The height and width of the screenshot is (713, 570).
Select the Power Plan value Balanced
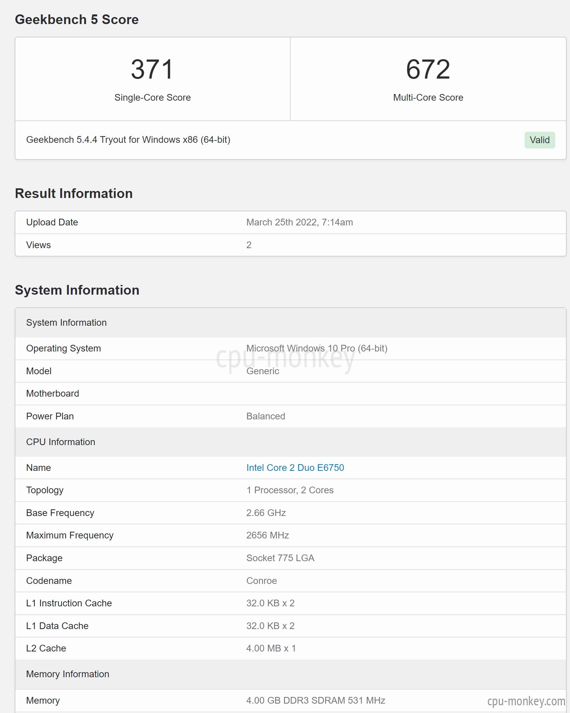(266, 416)
